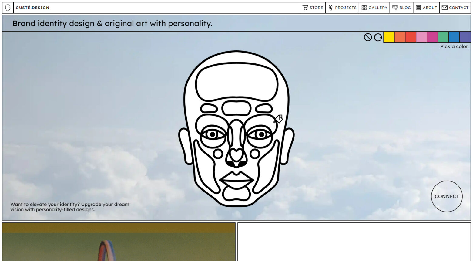
Task: Click the shopping cart Store icon
Action: [x=306, y=8]
